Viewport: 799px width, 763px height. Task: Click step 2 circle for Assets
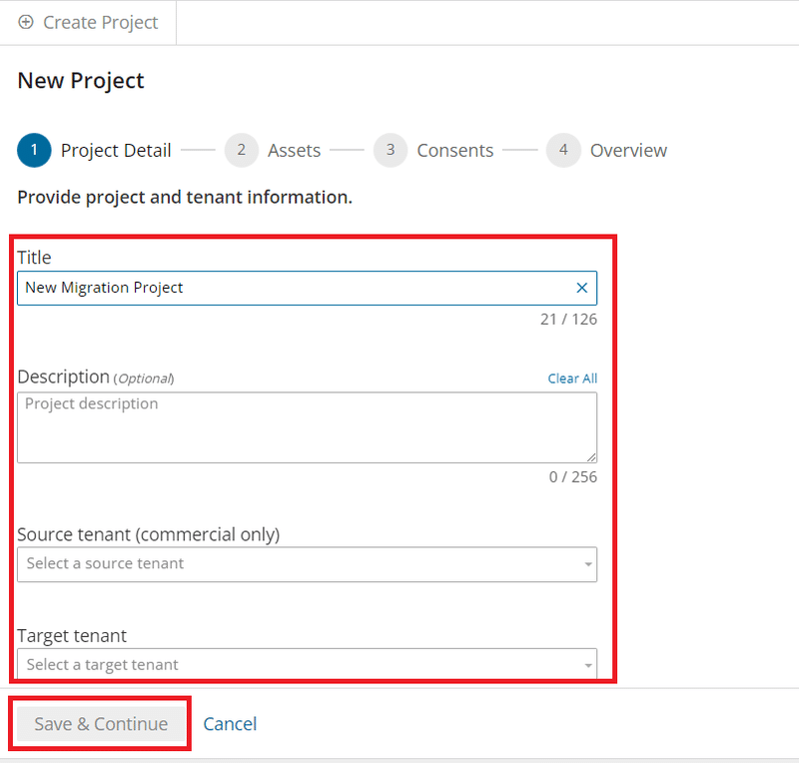point(241,151)
